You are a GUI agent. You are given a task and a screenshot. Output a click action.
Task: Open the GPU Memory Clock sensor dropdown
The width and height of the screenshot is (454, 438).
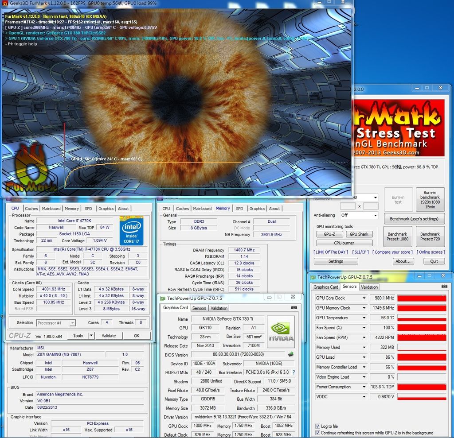point(364,308)
